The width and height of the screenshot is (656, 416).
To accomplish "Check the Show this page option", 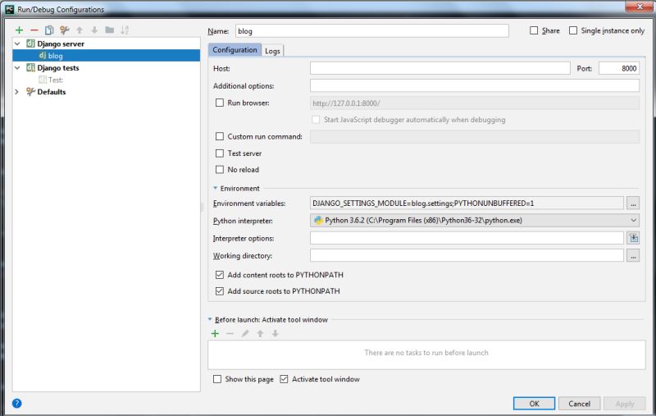I will tap(217, 379).
